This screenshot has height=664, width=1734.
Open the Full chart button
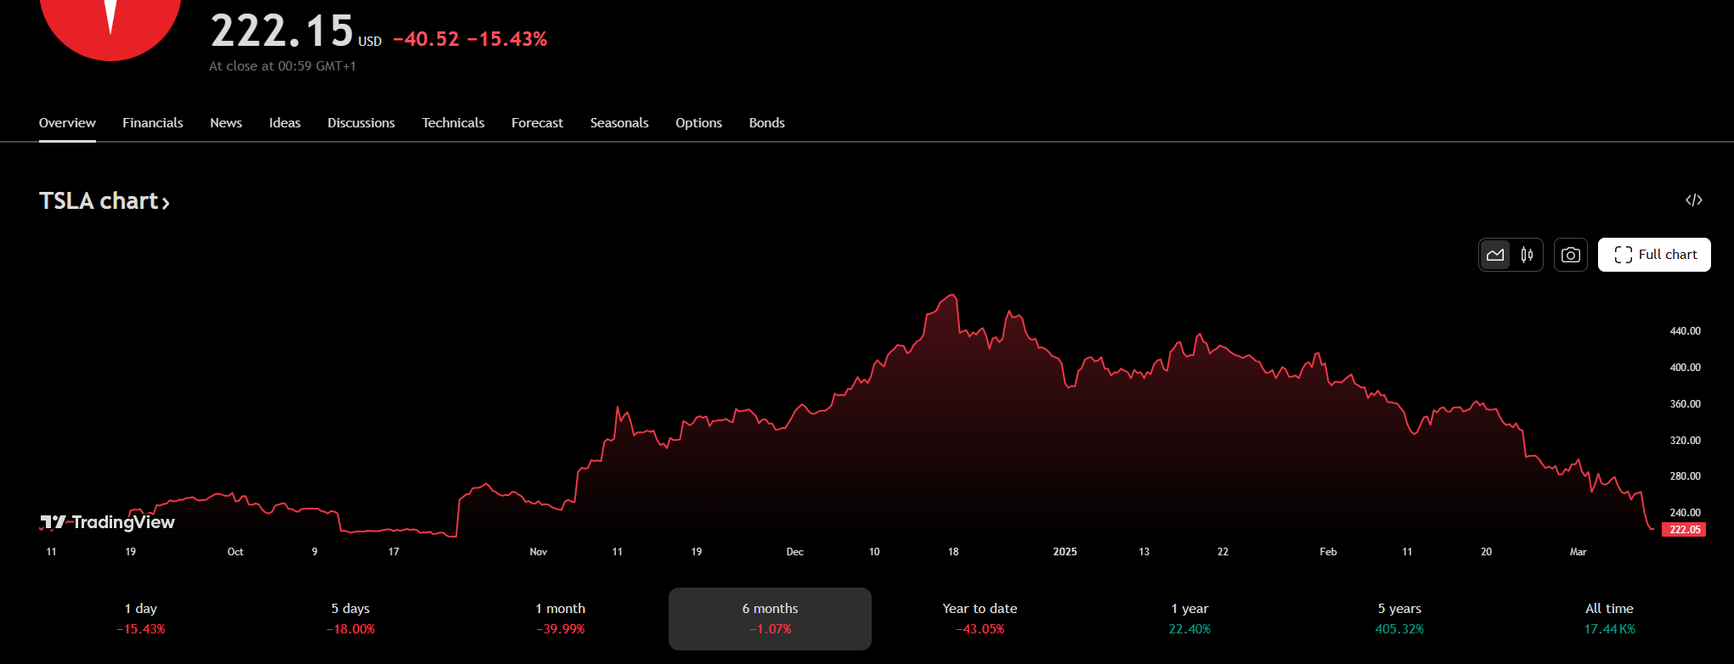(x=1654, y=255)
